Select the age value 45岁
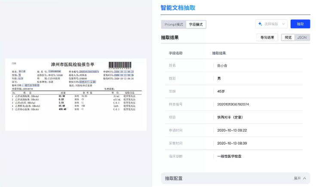 tap(221, 91)
